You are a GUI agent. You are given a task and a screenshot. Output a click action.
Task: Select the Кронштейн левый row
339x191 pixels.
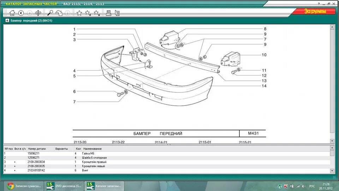(167, 166)
